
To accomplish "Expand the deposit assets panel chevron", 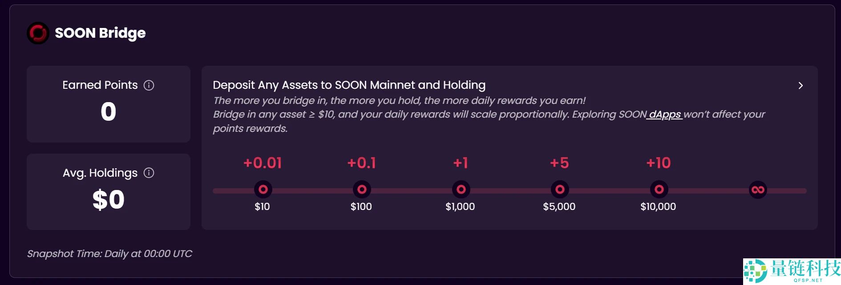I will click(800, 86).
